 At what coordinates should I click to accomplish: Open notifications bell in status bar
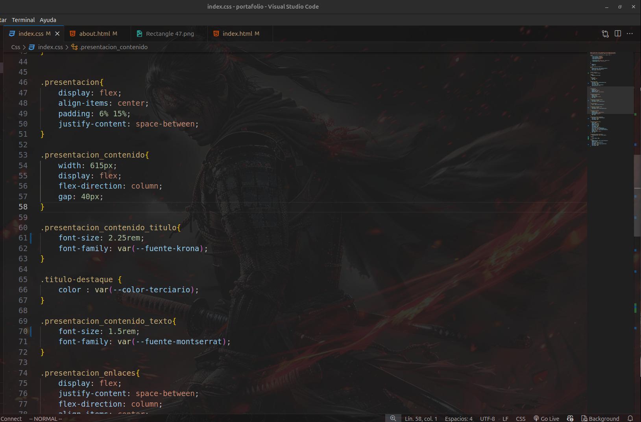(630, 418)
